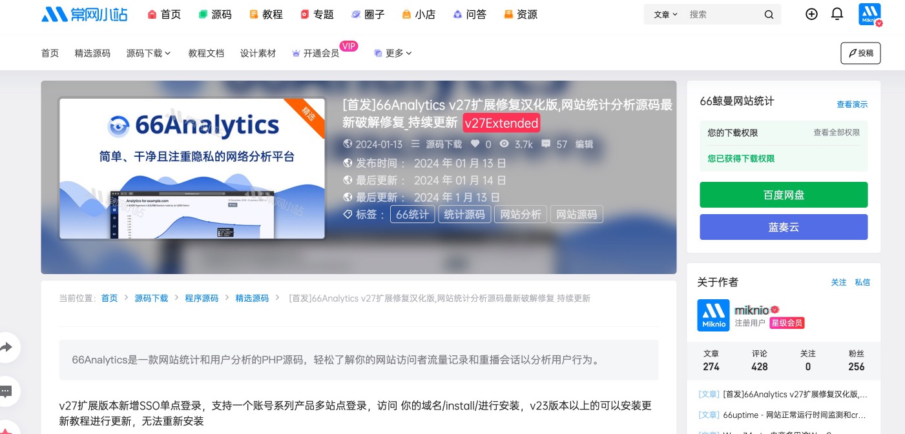905x434 pixels.
Task: Open the notification bell
Action: [837, 14]
